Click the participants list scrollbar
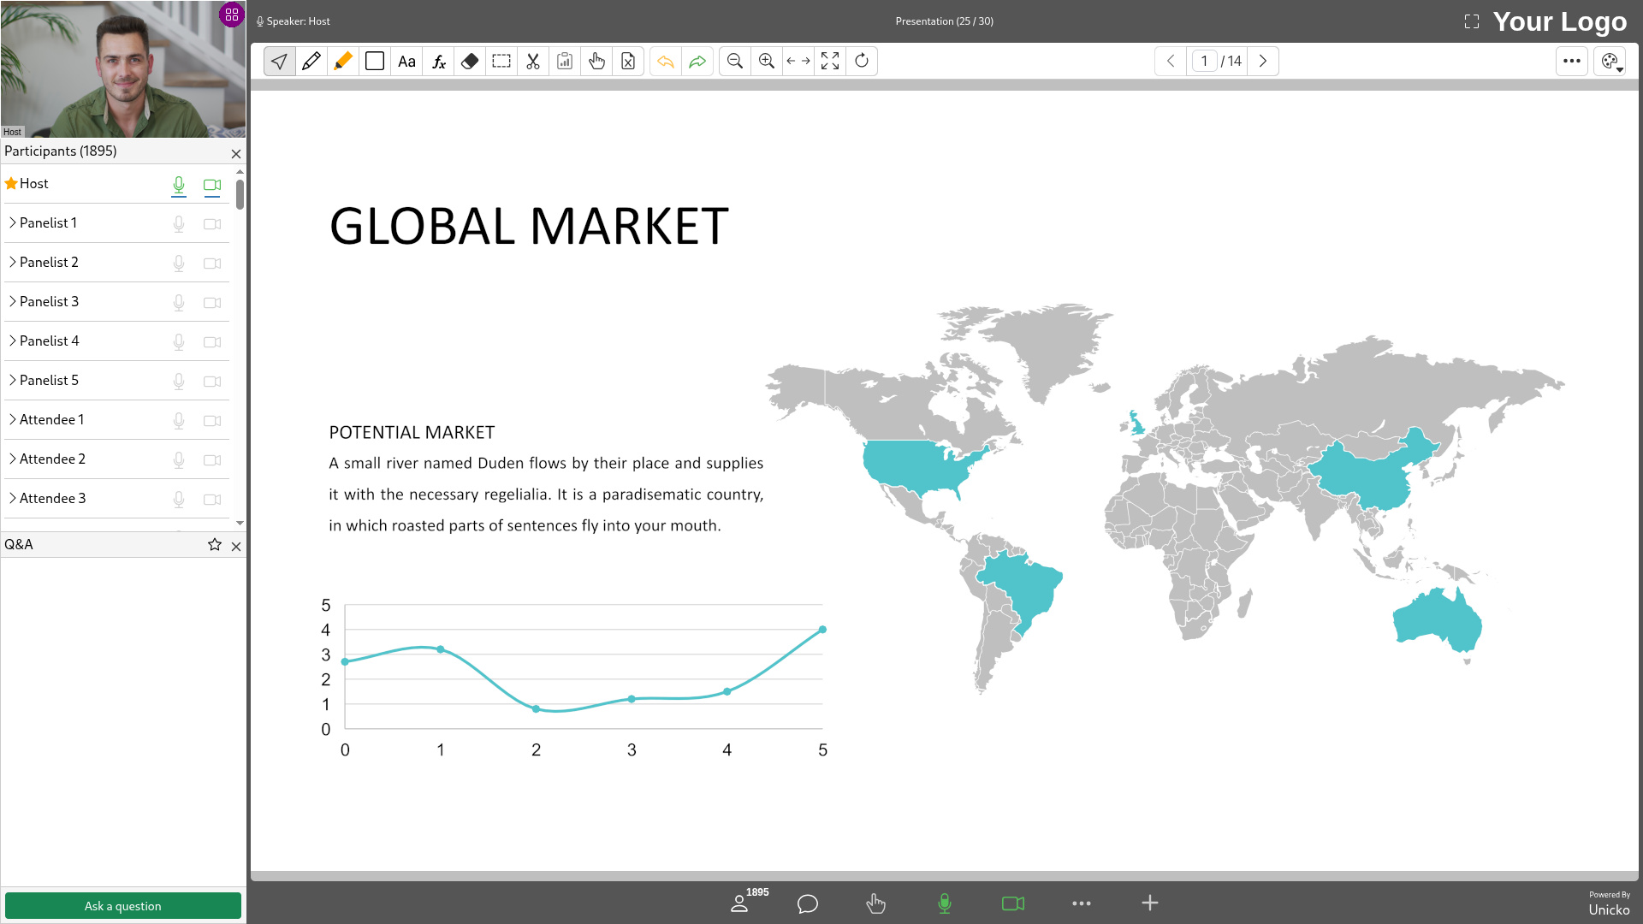 [x=240, y=194]
